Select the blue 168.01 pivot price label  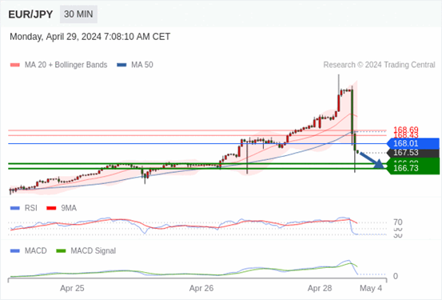point(413,143)
